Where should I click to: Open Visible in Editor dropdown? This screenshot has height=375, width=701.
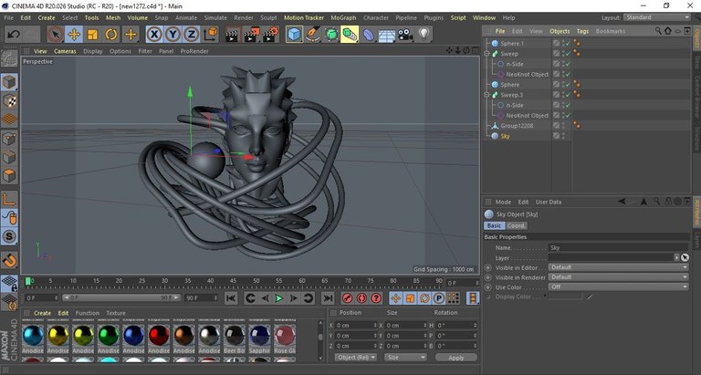618,267
